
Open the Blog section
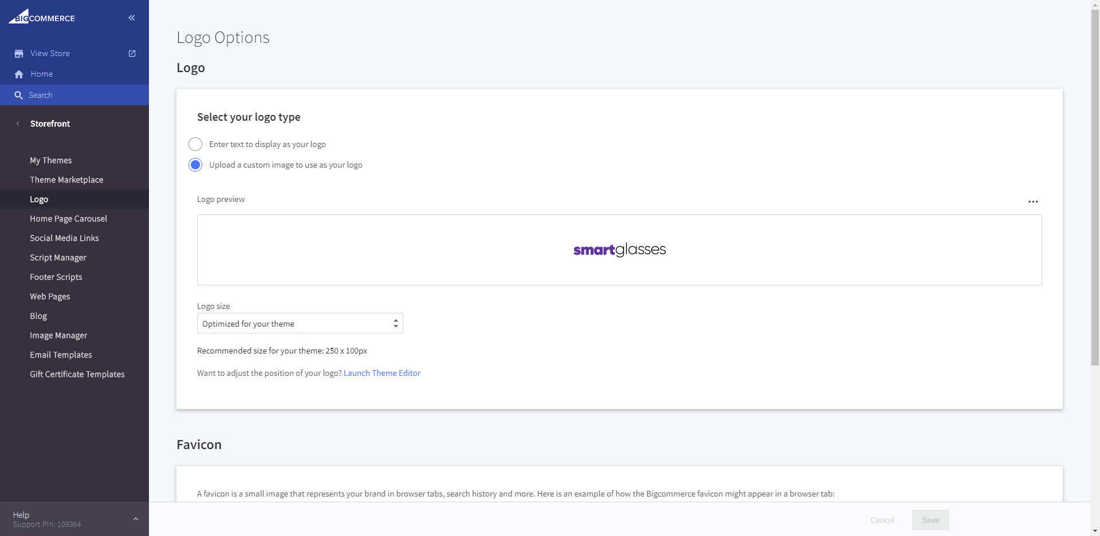click(38, 316)
